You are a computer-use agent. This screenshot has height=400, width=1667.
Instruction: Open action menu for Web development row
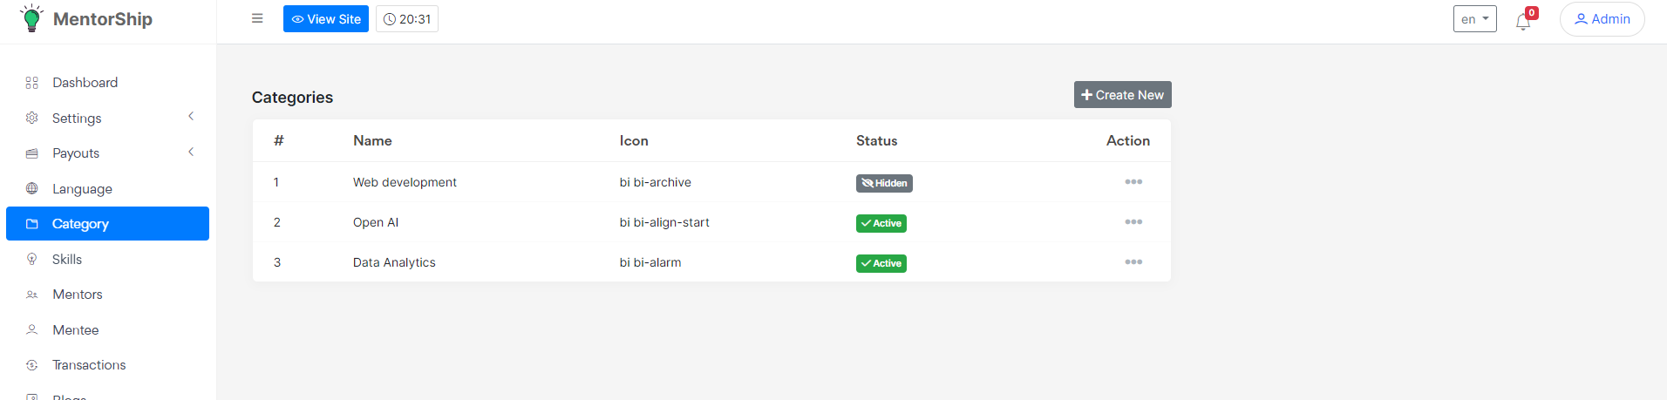pyautogui.click(x=1133, y=182)
